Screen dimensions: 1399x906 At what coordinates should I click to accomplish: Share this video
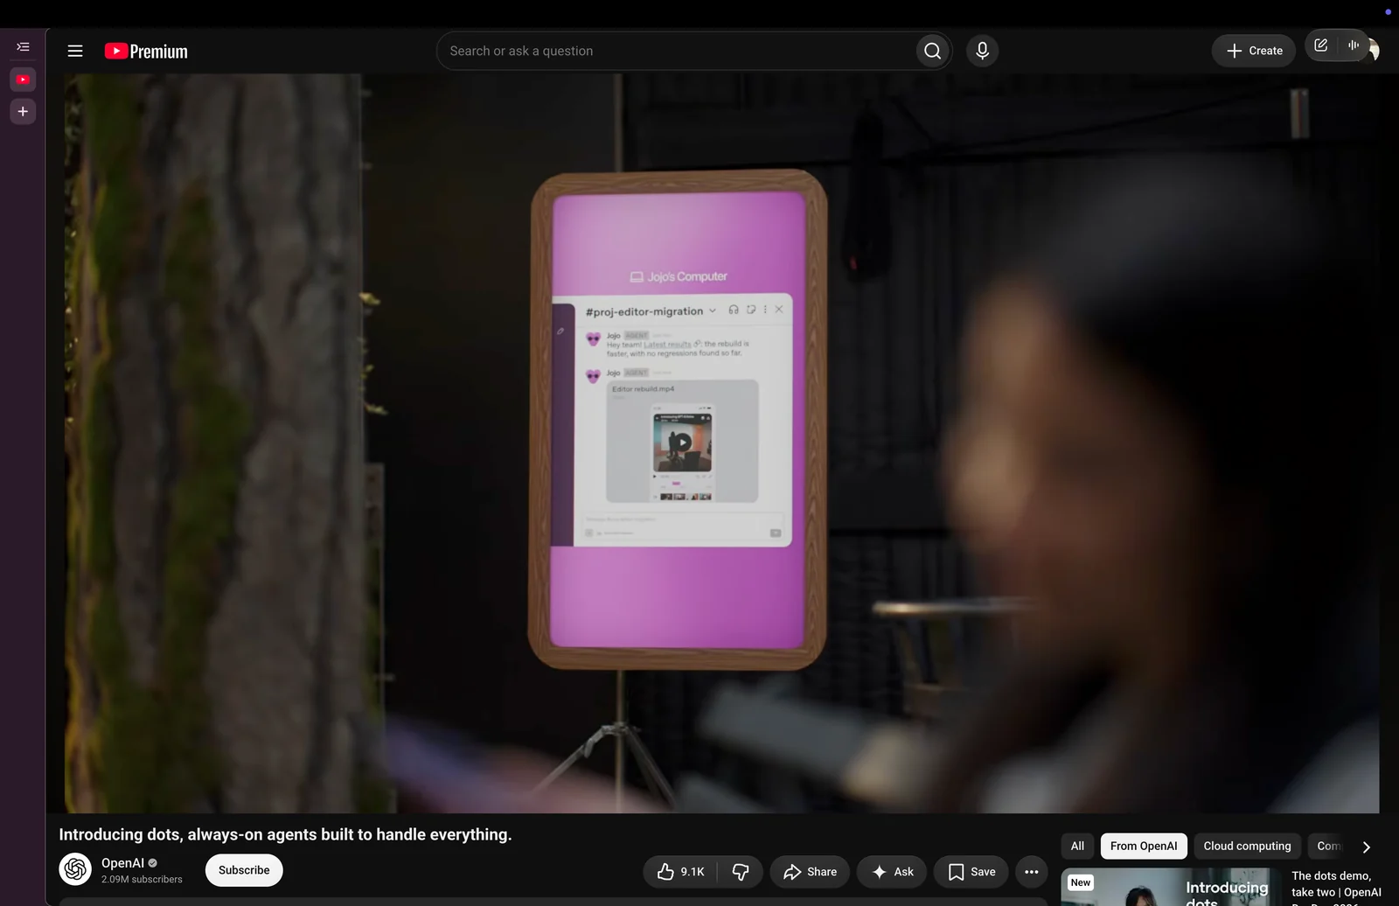click(810, 872)
